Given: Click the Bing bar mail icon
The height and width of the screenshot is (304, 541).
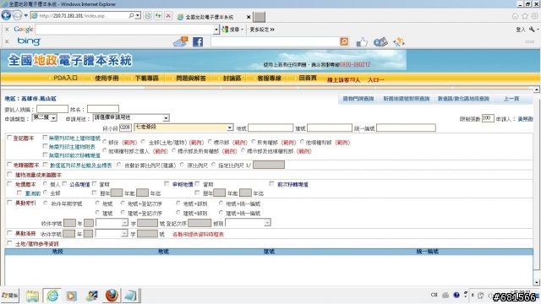Looking at the screenshot, I should pyautogui.click(x=180, y=41).
